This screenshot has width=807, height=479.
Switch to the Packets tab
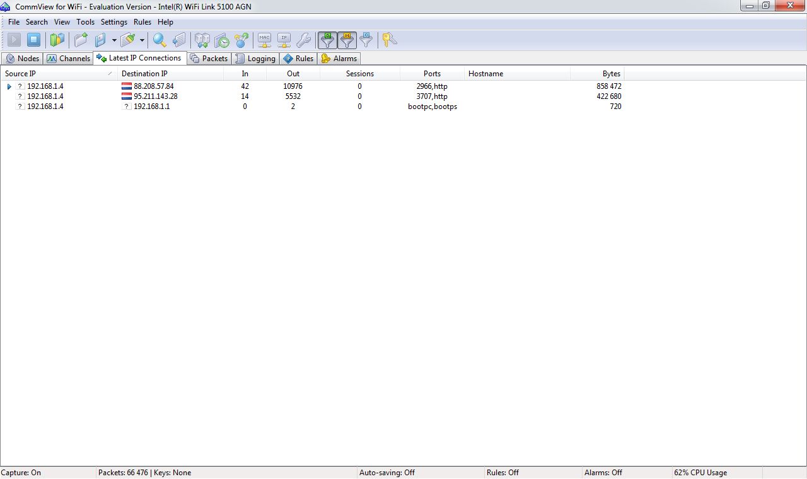(x=209, y=59)
